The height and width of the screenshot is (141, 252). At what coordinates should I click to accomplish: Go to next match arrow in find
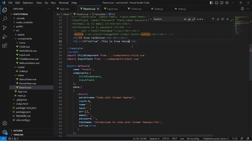point(218,19)
